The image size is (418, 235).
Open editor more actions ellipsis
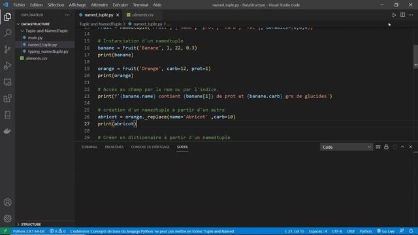coord(411,15)
